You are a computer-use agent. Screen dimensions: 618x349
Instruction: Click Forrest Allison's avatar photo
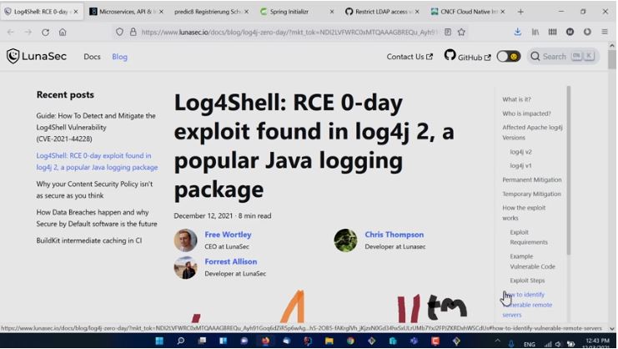(x=186, y=267)
